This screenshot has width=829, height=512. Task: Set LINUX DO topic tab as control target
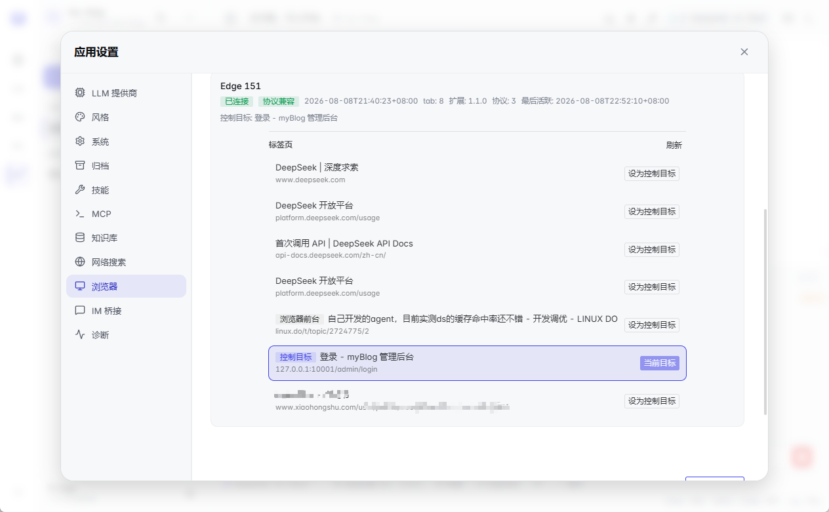[652, 325]
